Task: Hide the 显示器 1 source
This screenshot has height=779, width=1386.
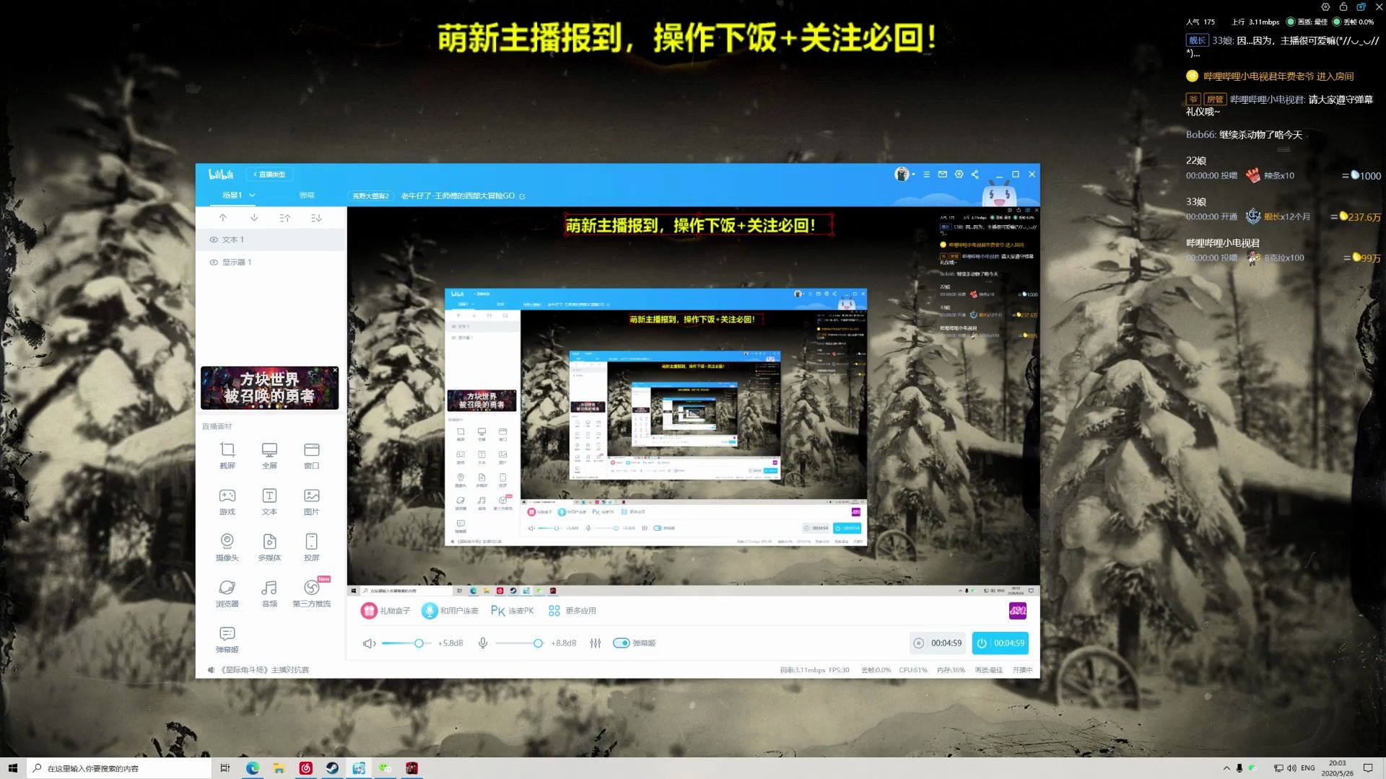Action: click(213, 262)
